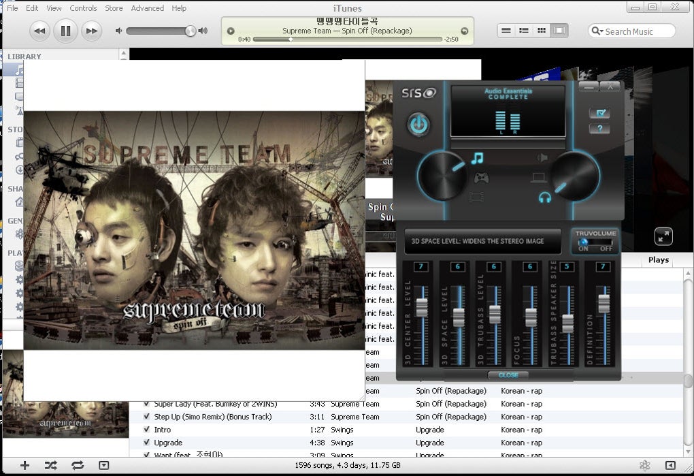
Task: Open the SRS help question mark
Action: point(599,129)
